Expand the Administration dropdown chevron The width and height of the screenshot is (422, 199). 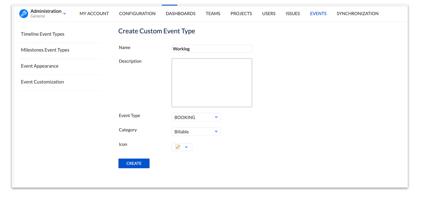click(x=64, y=13)
